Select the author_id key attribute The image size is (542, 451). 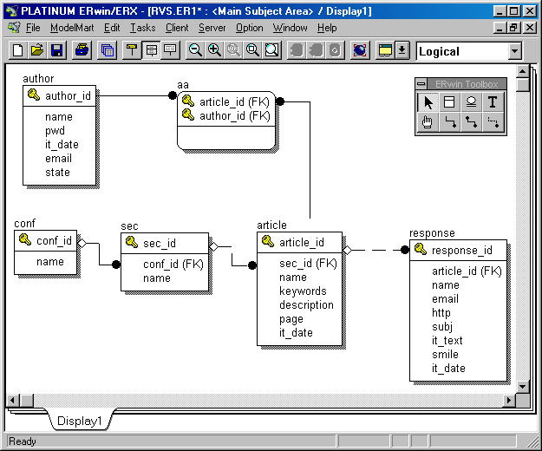click(68, 95)
